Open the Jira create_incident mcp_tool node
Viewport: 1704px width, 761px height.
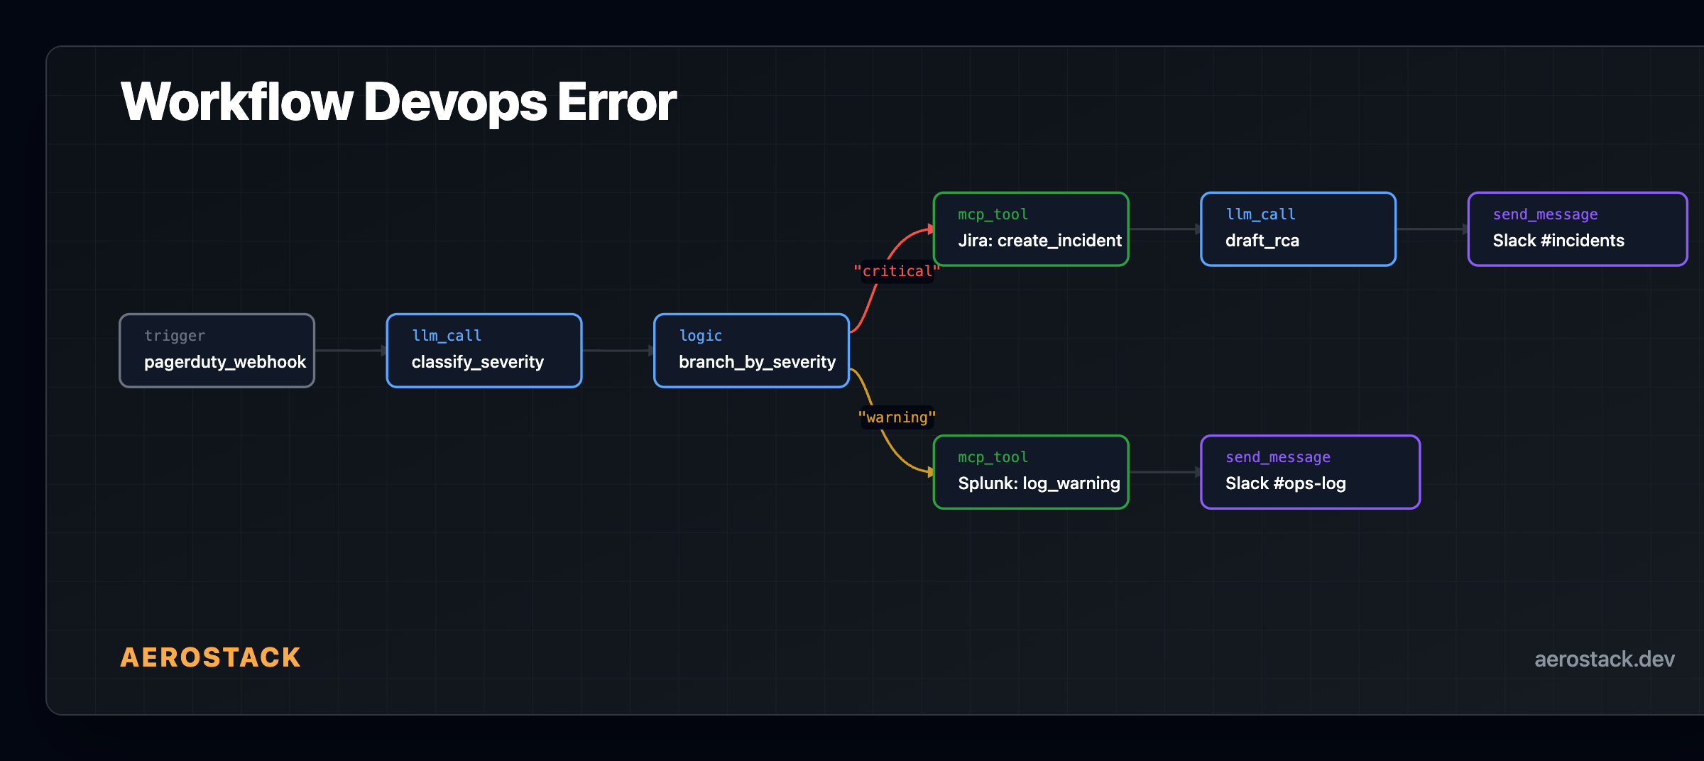[x=1030, y=229]
